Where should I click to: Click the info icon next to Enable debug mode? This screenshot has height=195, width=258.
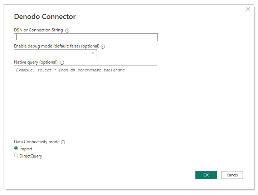point(103,46)
